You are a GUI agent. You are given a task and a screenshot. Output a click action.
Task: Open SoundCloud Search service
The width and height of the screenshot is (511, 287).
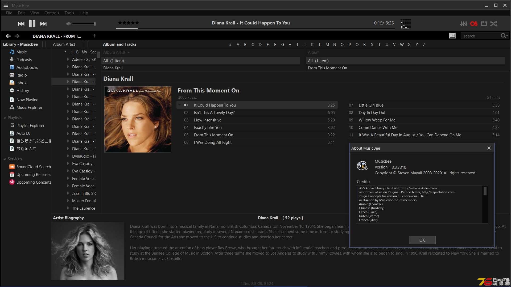(x=33, y=167)
